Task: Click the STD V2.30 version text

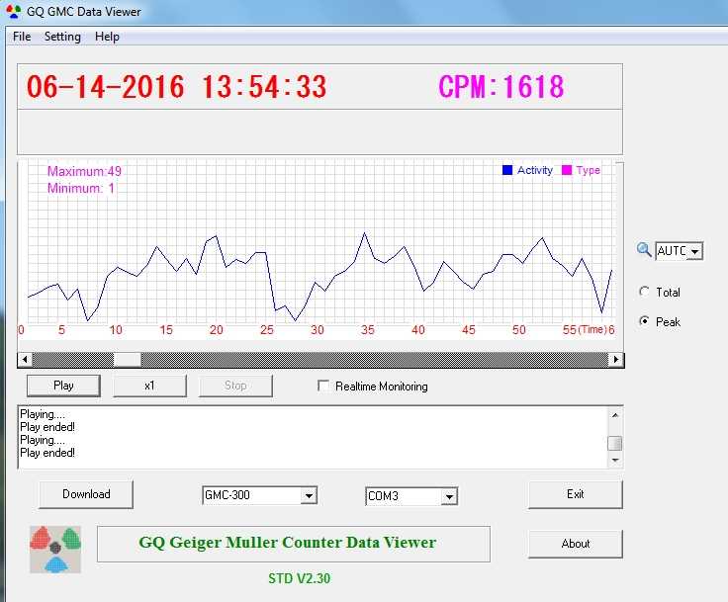Action: point(300,578)
